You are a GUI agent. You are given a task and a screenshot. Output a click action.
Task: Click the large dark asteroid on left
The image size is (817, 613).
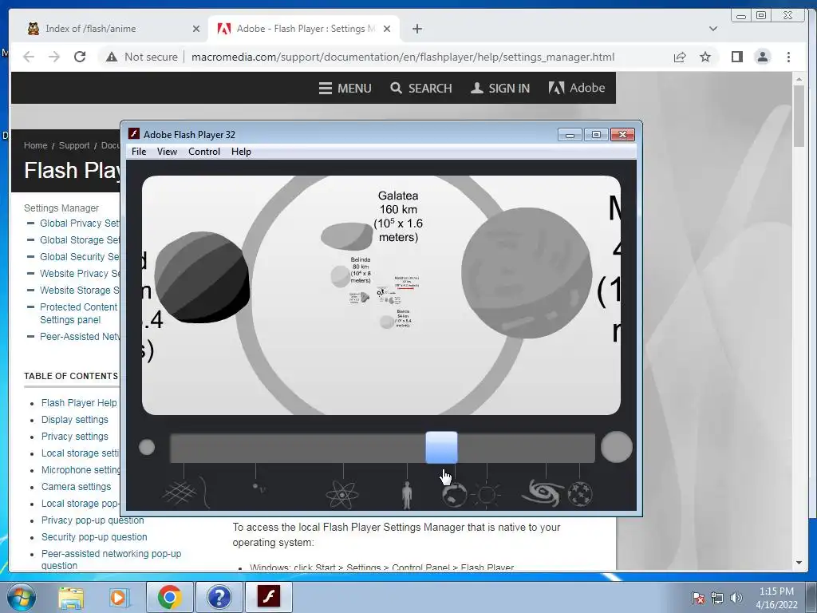pos(202,277)
